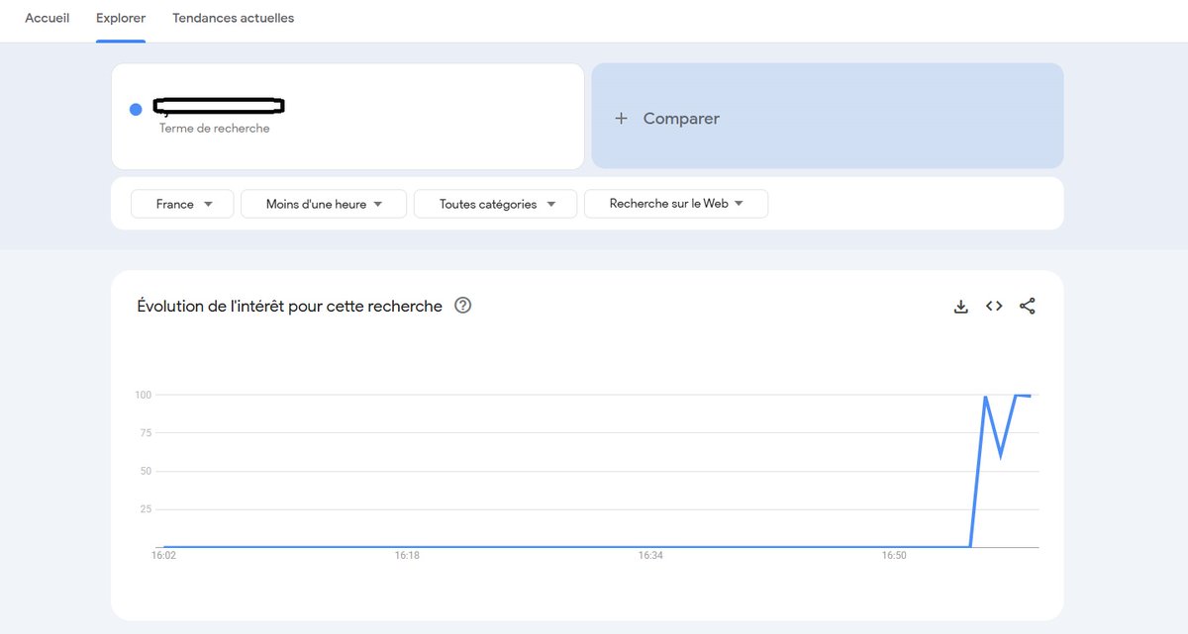Select the share icon at chart top right

1028,306
